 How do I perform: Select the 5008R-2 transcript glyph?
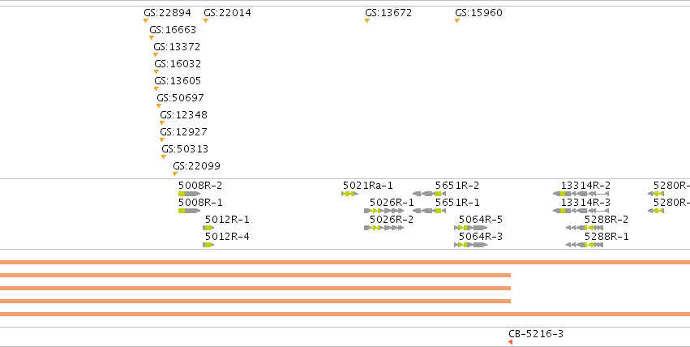click(x=189, y=194)
